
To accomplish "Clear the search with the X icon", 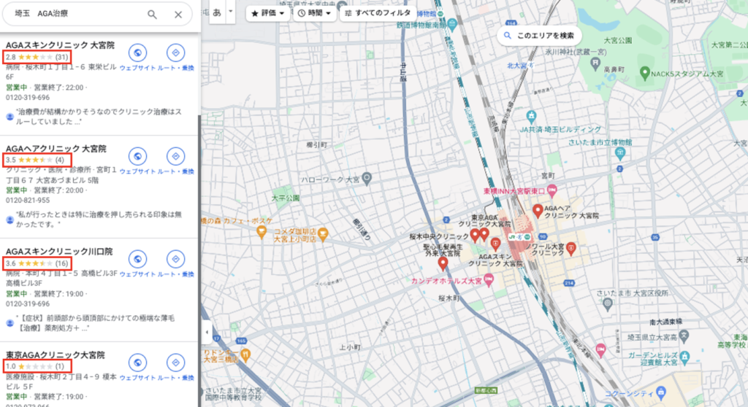I will pos(178,15).
